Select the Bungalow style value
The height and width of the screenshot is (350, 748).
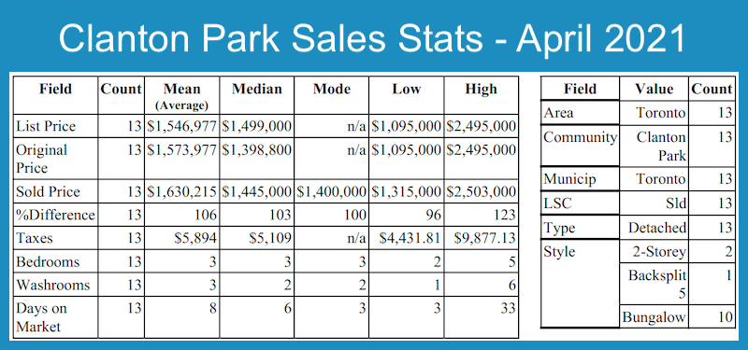(654, 317)
